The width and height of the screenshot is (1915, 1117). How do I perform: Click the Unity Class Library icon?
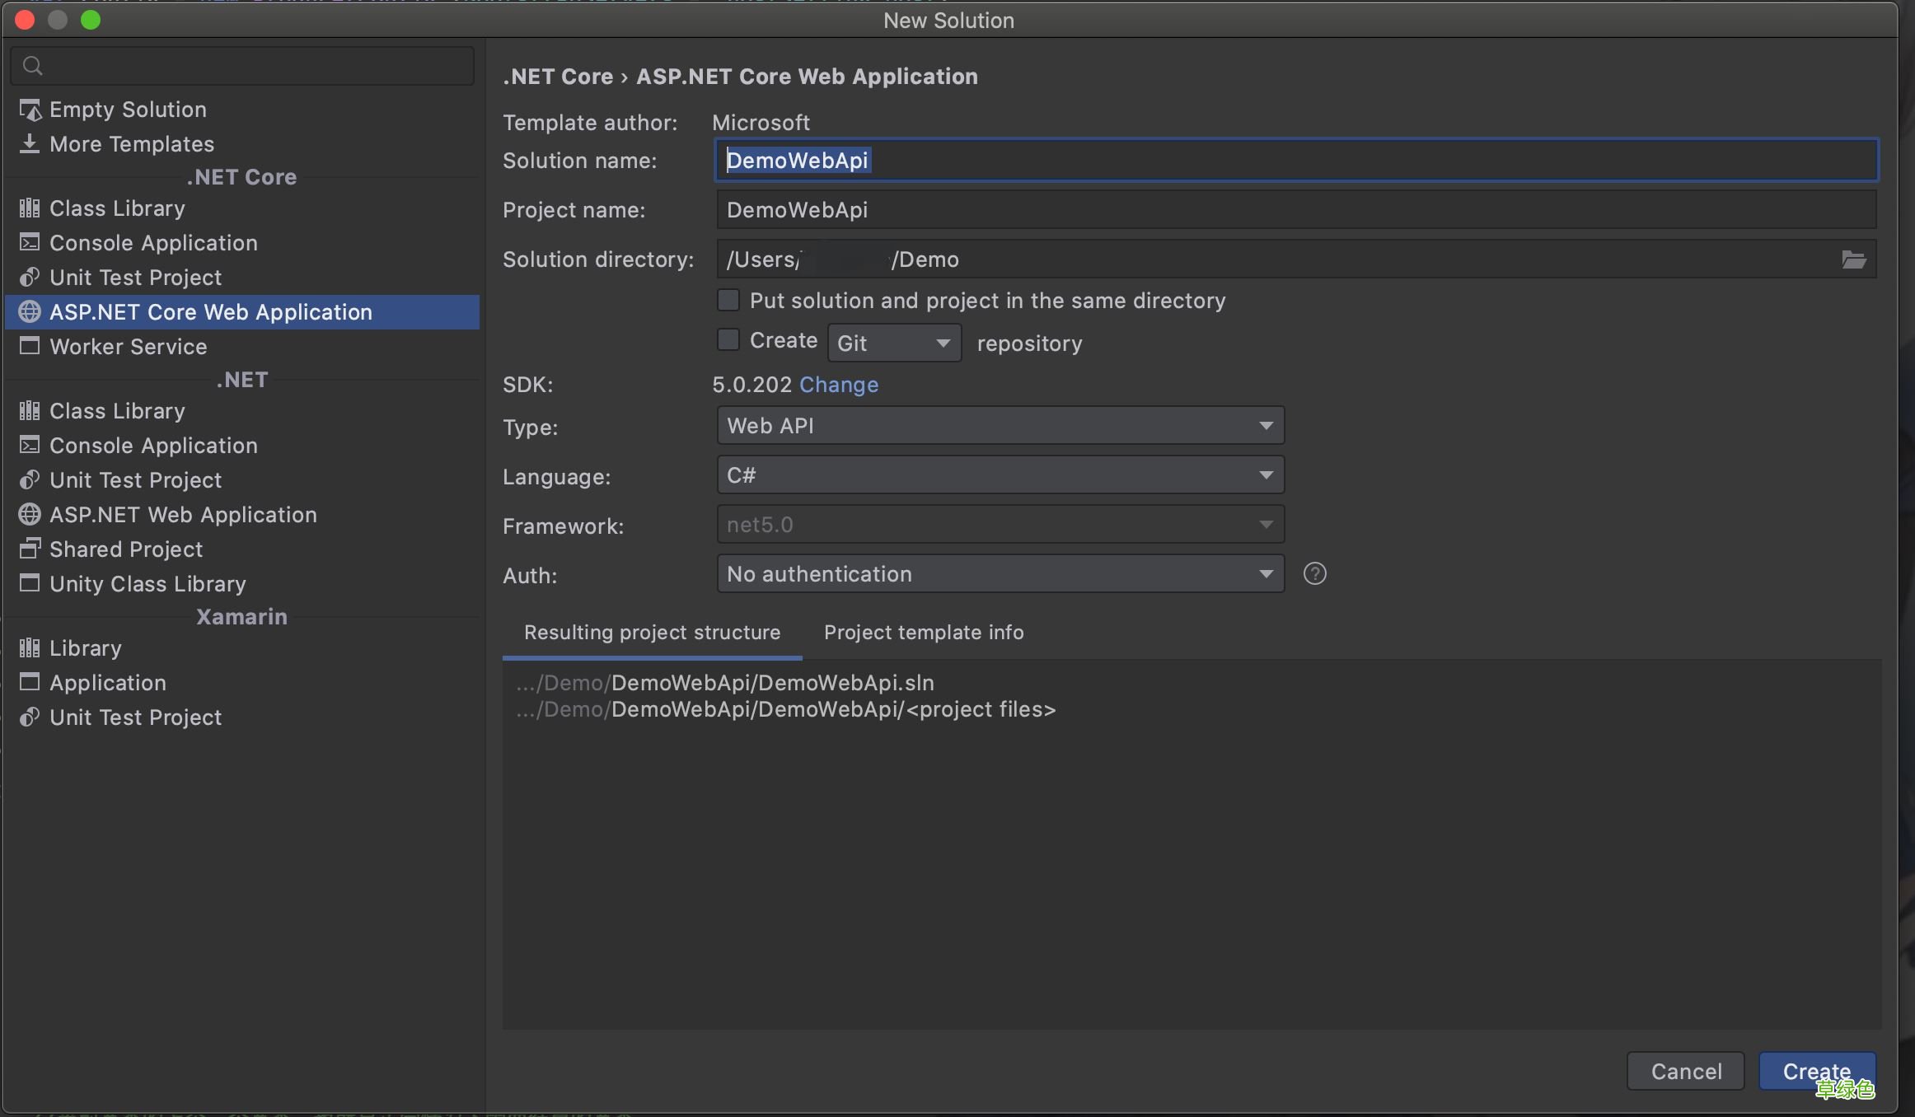pyautogui.click(x=30, y=583)
